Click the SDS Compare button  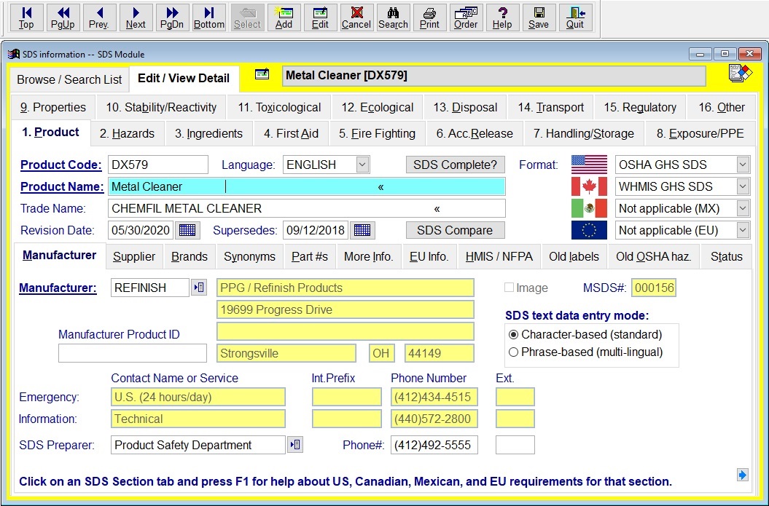coord(455,230)
